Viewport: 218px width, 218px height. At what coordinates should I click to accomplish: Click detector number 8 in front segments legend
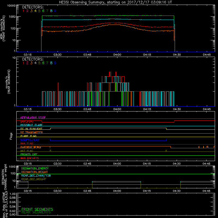[51, 11]
